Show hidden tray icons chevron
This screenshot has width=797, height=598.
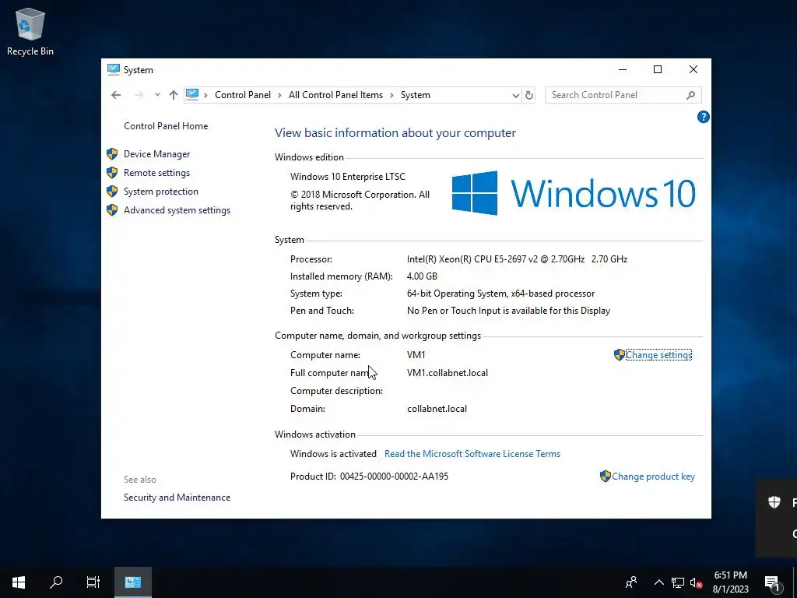(x=658, y=582)
